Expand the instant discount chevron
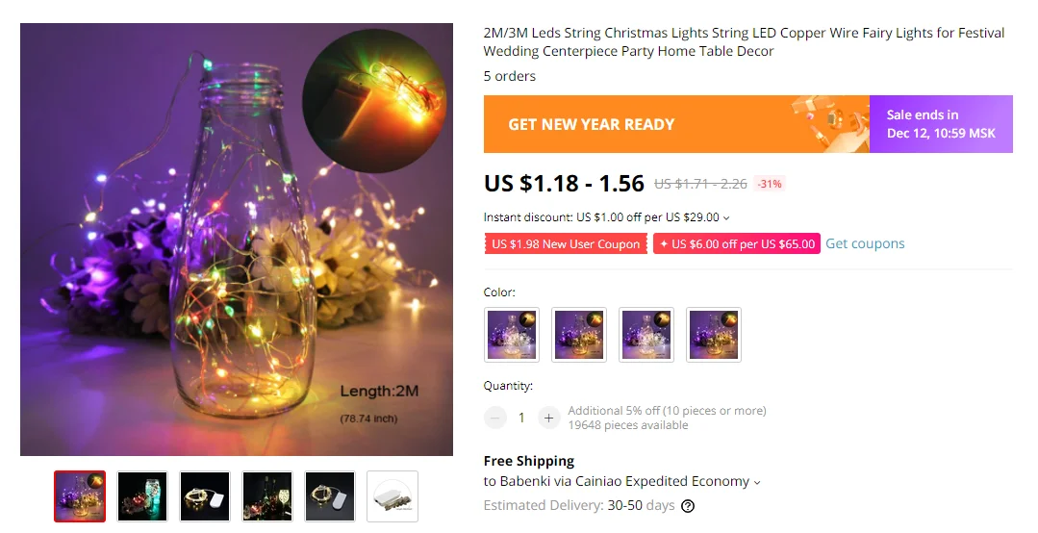 click(x=726, y=217)
